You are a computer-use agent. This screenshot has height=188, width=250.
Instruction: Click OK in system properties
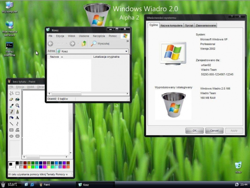pos(194,131)
